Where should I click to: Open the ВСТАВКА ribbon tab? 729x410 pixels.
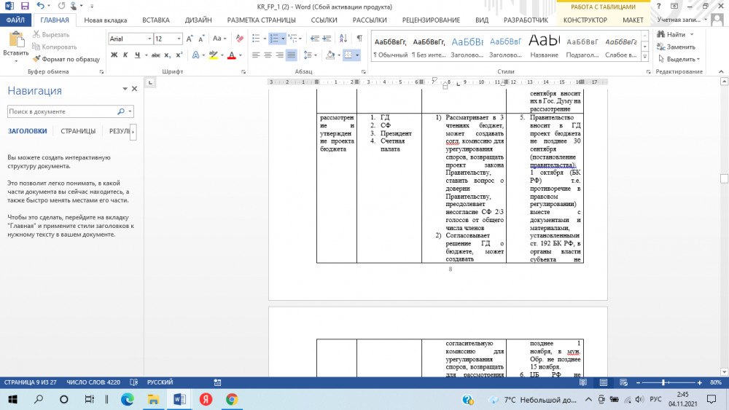[156, 20]
